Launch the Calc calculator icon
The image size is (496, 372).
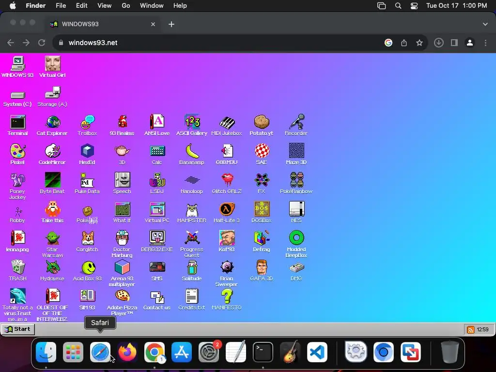pyautogui.click(x=157, y=155)
